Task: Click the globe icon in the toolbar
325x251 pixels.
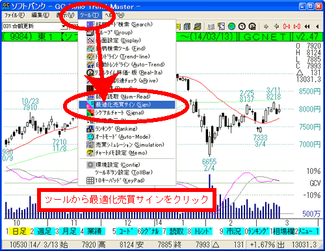Action: [231, 27]
